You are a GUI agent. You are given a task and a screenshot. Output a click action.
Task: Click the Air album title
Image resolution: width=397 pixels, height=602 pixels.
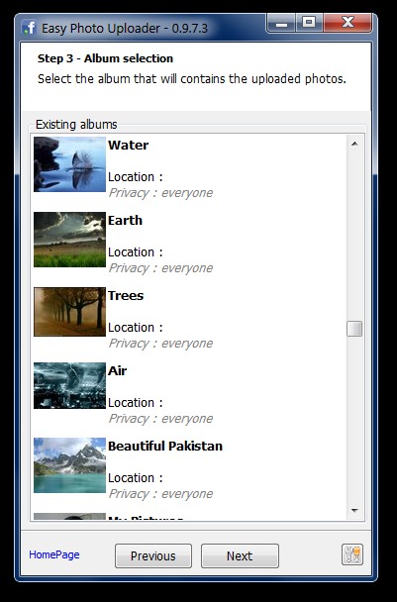coord(118,371)
